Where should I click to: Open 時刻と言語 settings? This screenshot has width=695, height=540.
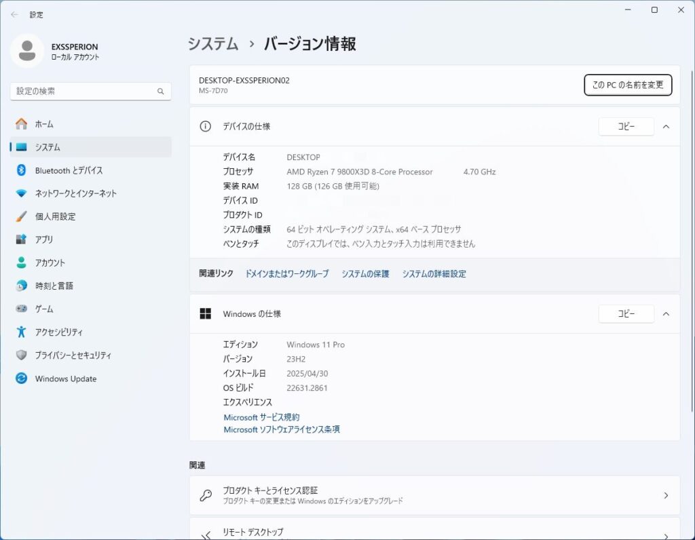point(90,286)
